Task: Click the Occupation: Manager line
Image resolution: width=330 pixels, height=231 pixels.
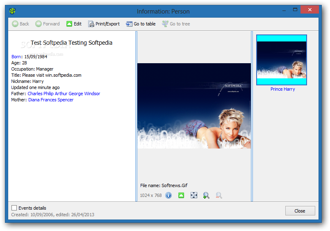Action: click(x=32, y=69)
